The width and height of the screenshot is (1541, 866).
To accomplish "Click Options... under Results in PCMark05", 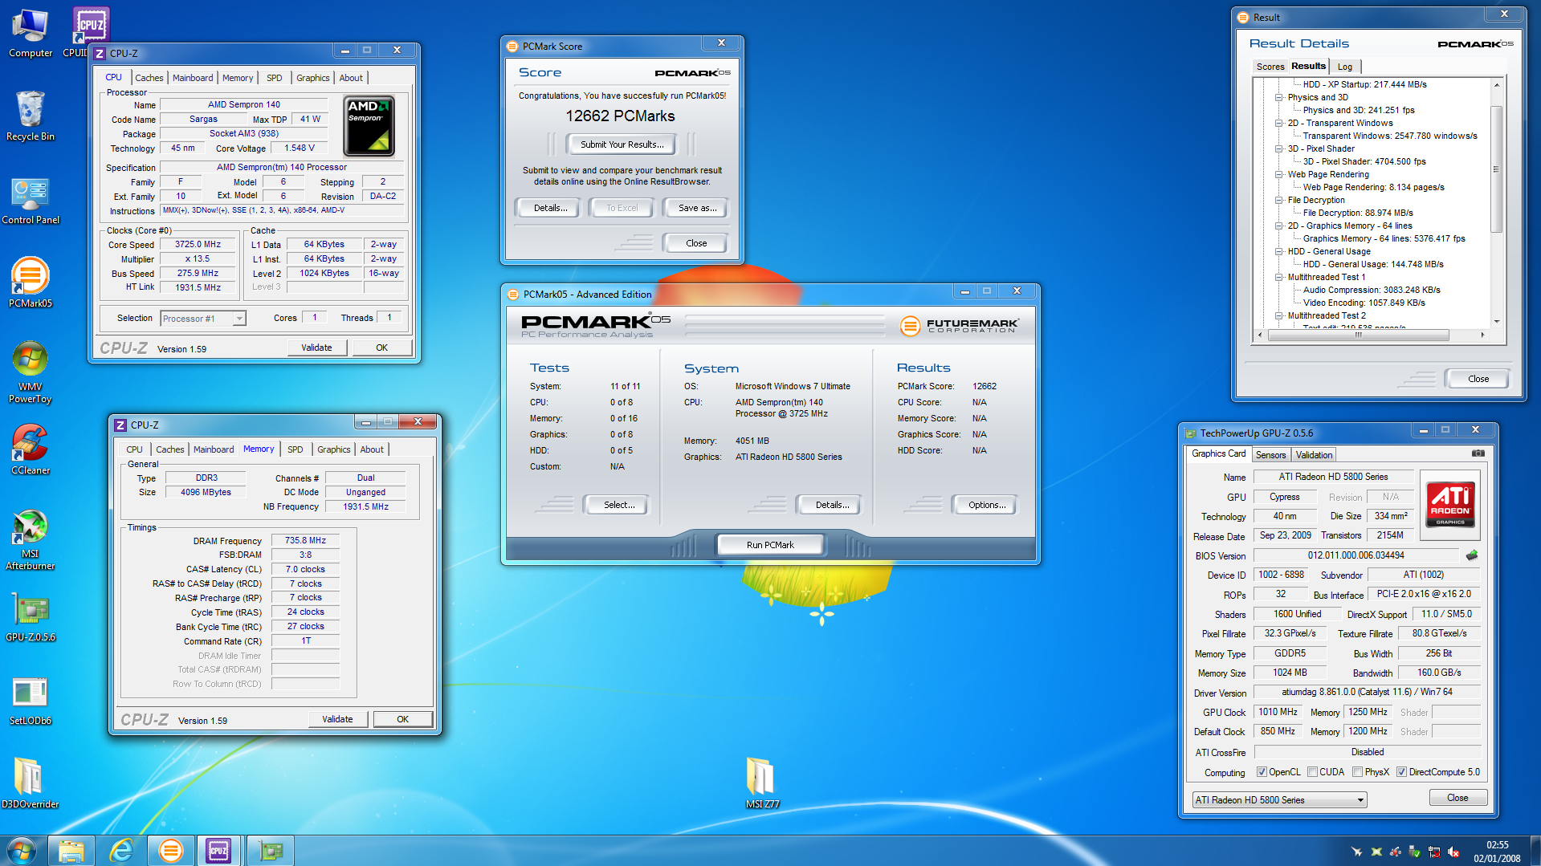I will click(986, 505).
